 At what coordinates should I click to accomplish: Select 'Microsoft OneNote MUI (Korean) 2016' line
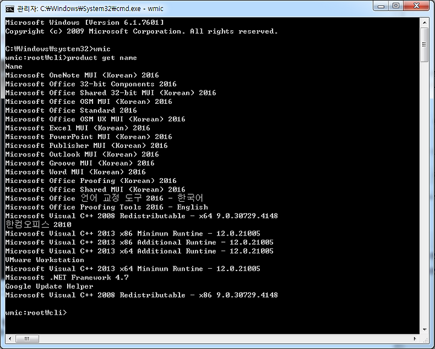pos(82,75)
